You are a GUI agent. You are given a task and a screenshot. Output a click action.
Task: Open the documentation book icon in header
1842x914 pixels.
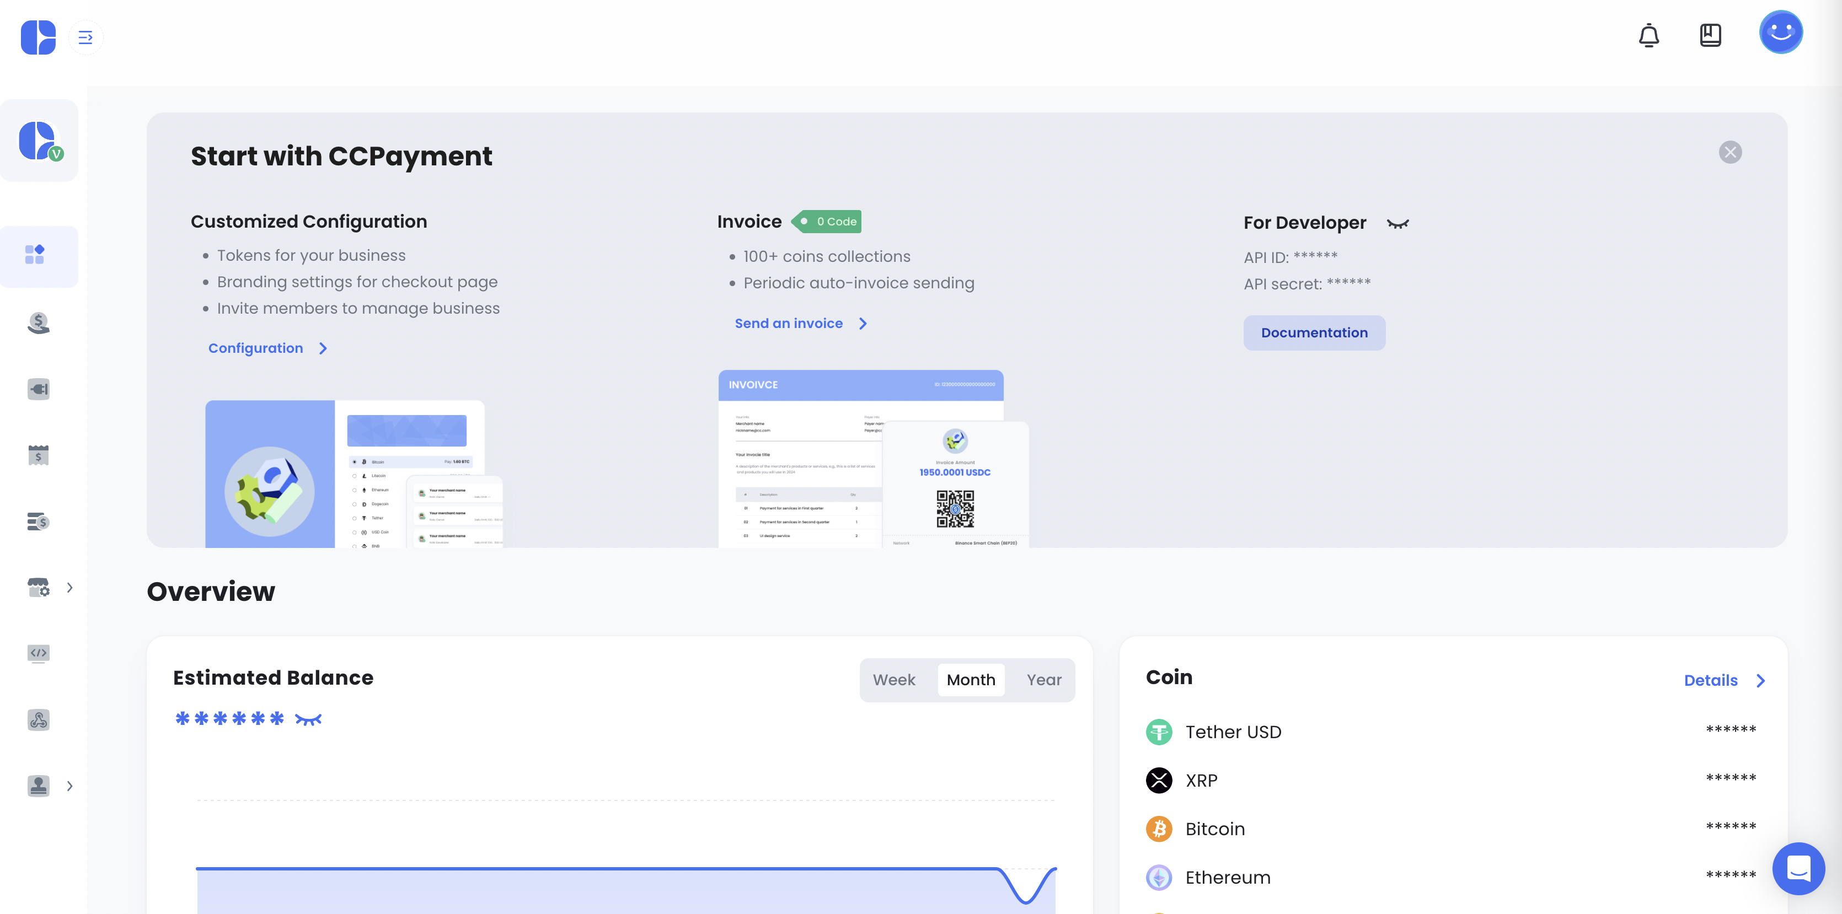point(1710,35)
